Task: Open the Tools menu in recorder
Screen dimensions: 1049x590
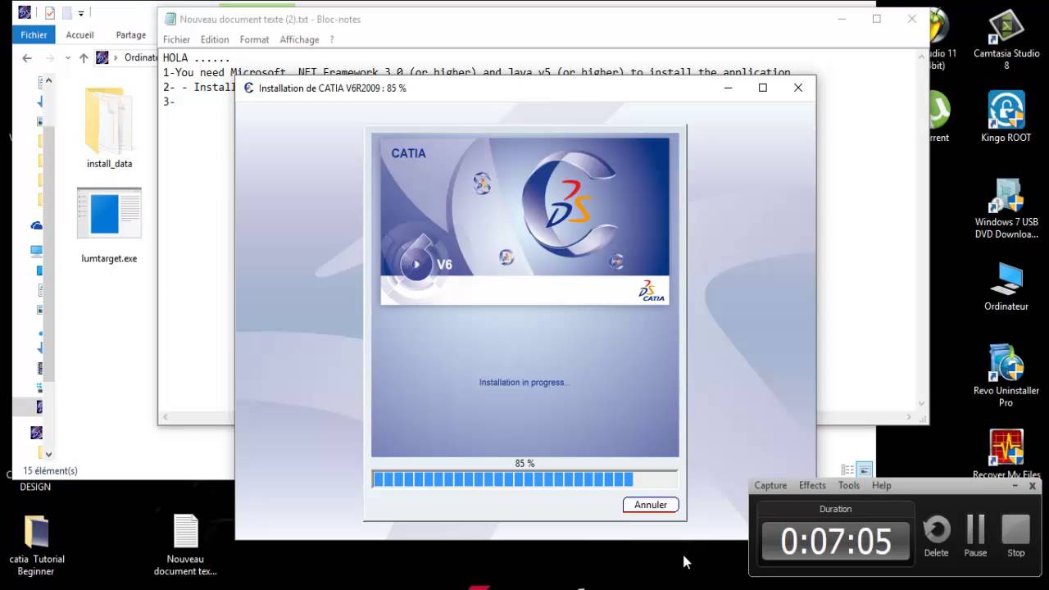Action: pyautogui.click(x=849, y=485)
